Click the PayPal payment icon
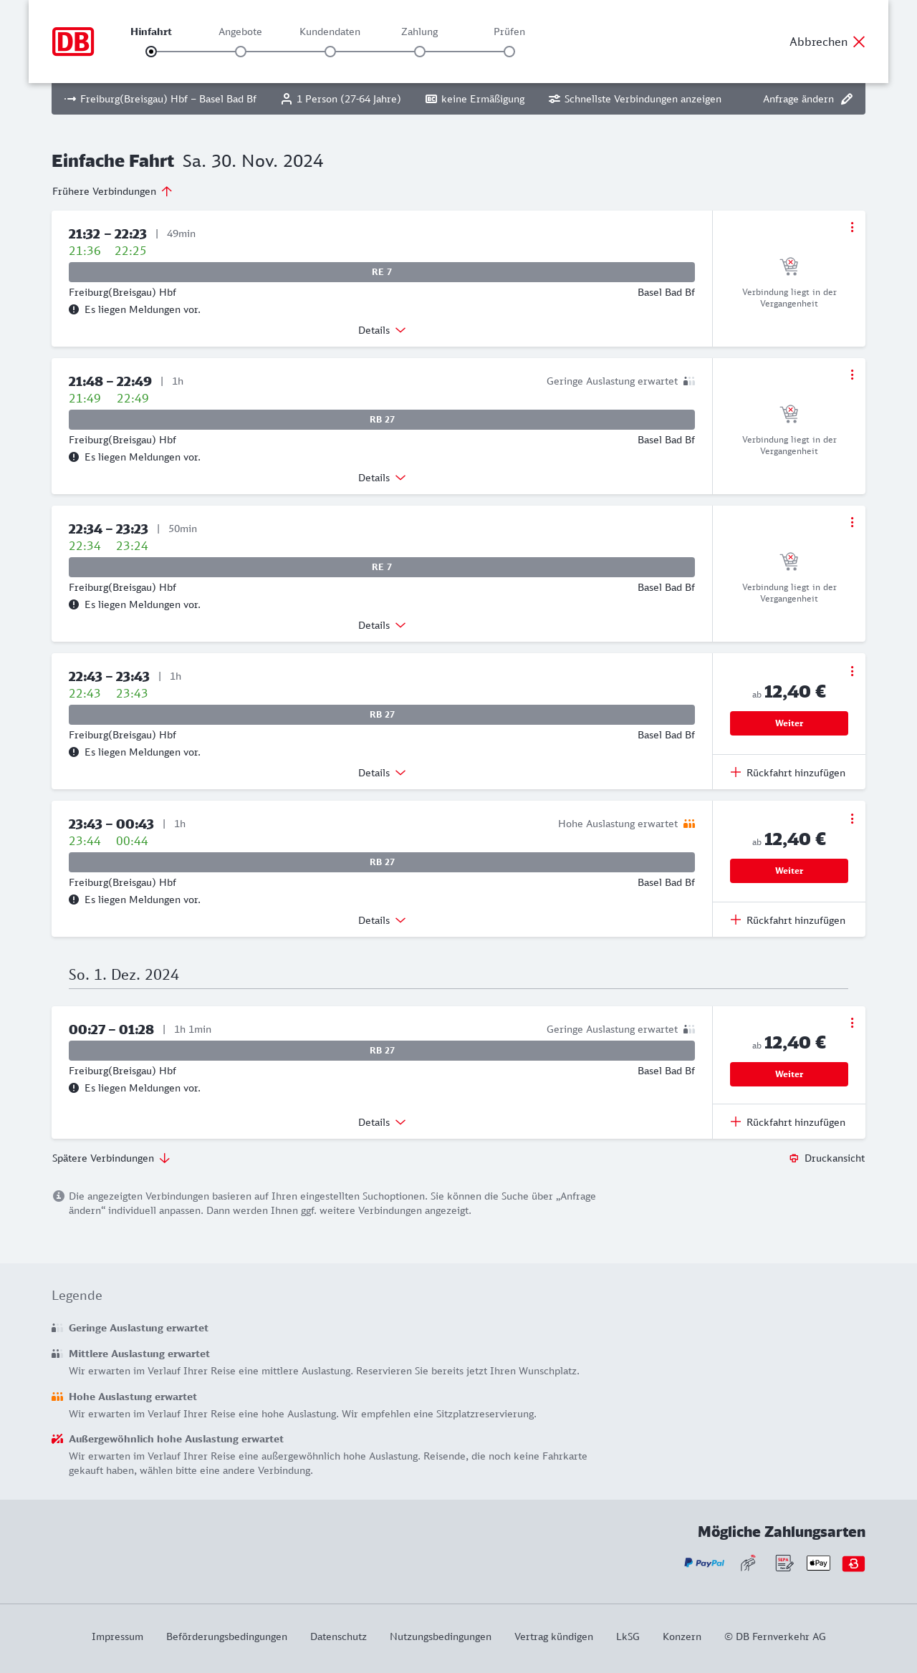This screenshot has width=917, height=1673. pyautogui.click(x=704, y=1563)
